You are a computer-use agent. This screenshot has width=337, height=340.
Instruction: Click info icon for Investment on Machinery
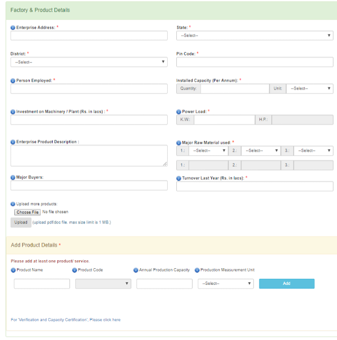click(13, 112)
